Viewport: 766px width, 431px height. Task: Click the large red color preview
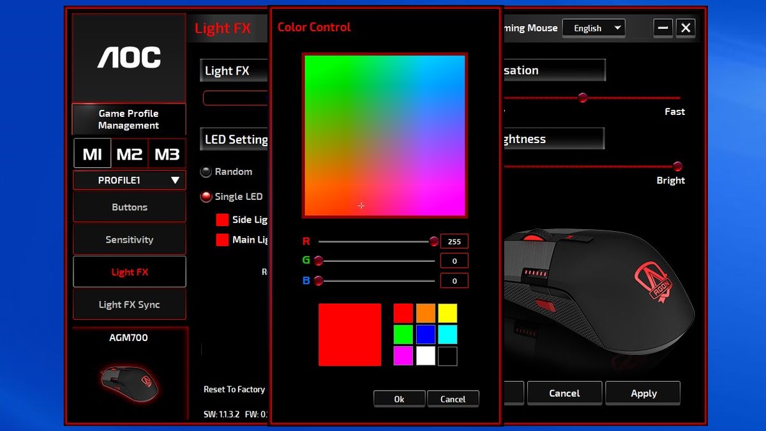coord(350,335)
